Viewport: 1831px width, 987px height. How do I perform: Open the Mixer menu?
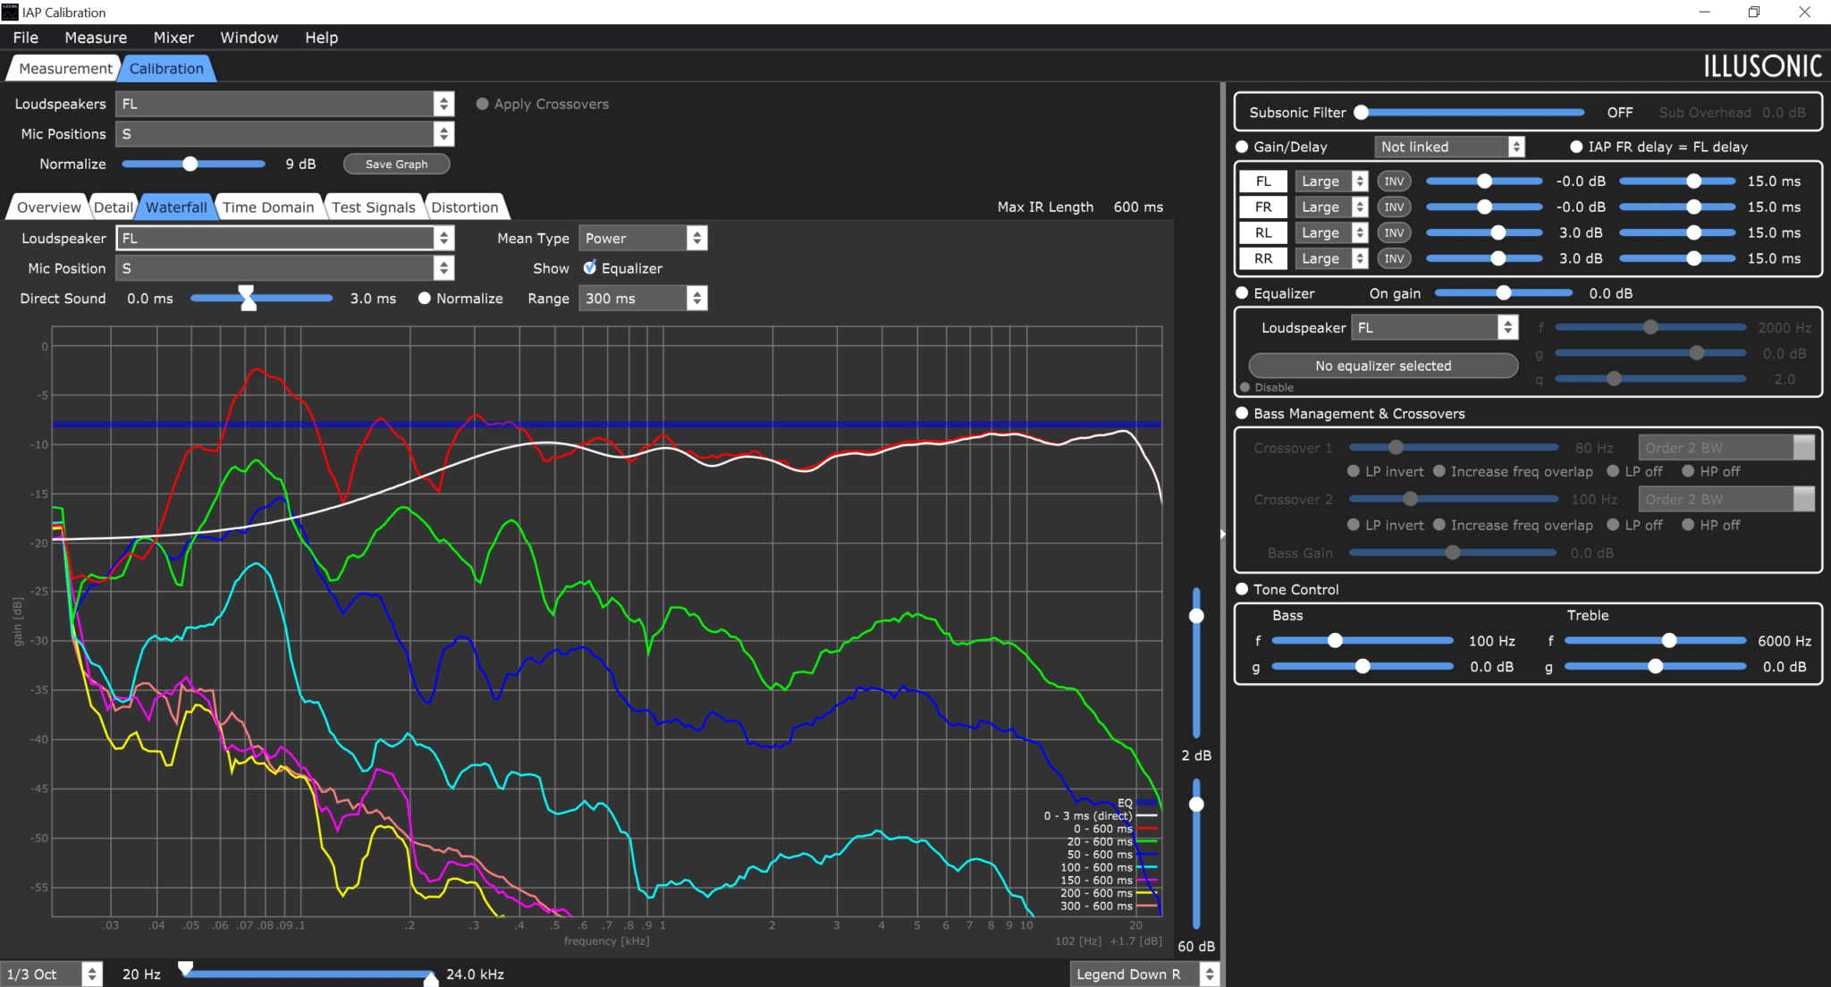pos(173,38)
